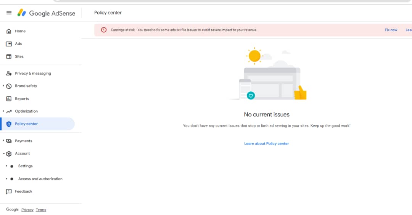Click the Account gear icon
412x215 pixels.
[9, 154]
